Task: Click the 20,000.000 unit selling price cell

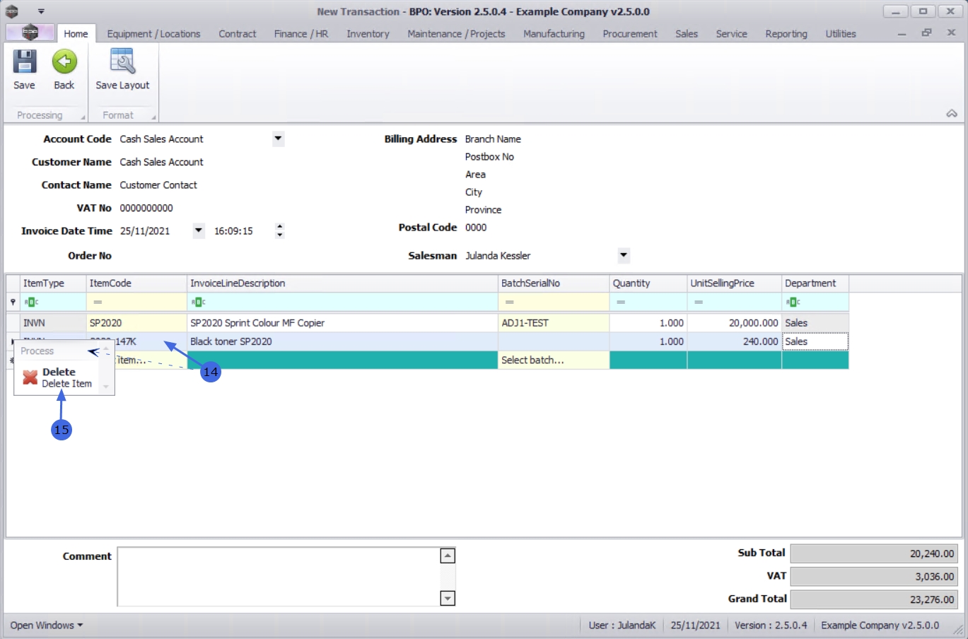Action: point(735,323)
